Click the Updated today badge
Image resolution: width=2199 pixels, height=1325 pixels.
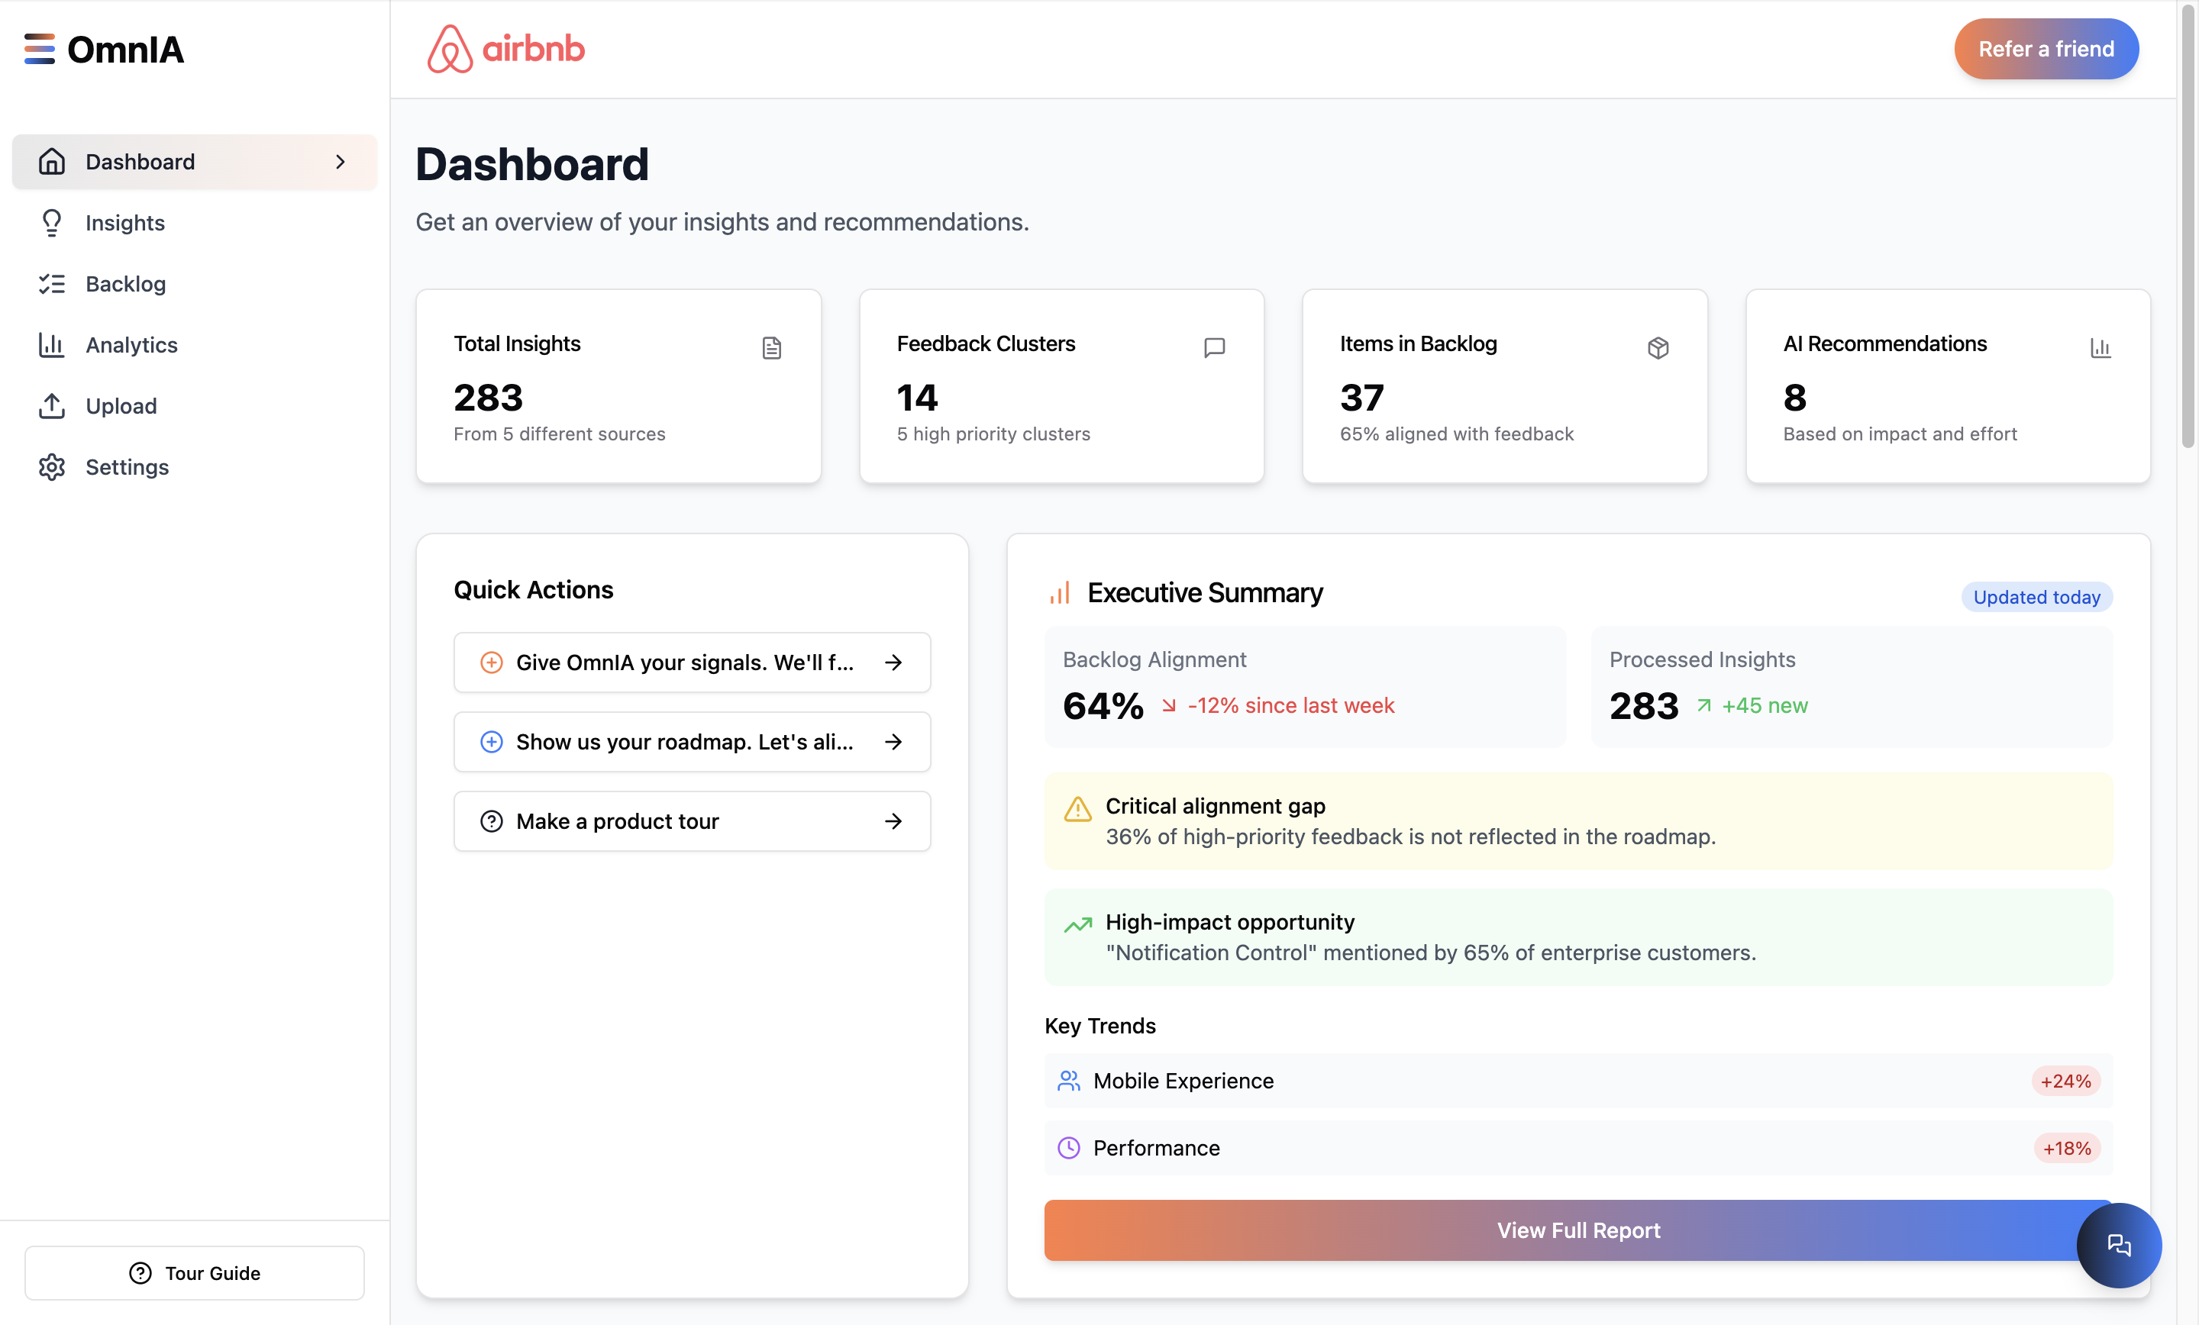pos(2036,597)
